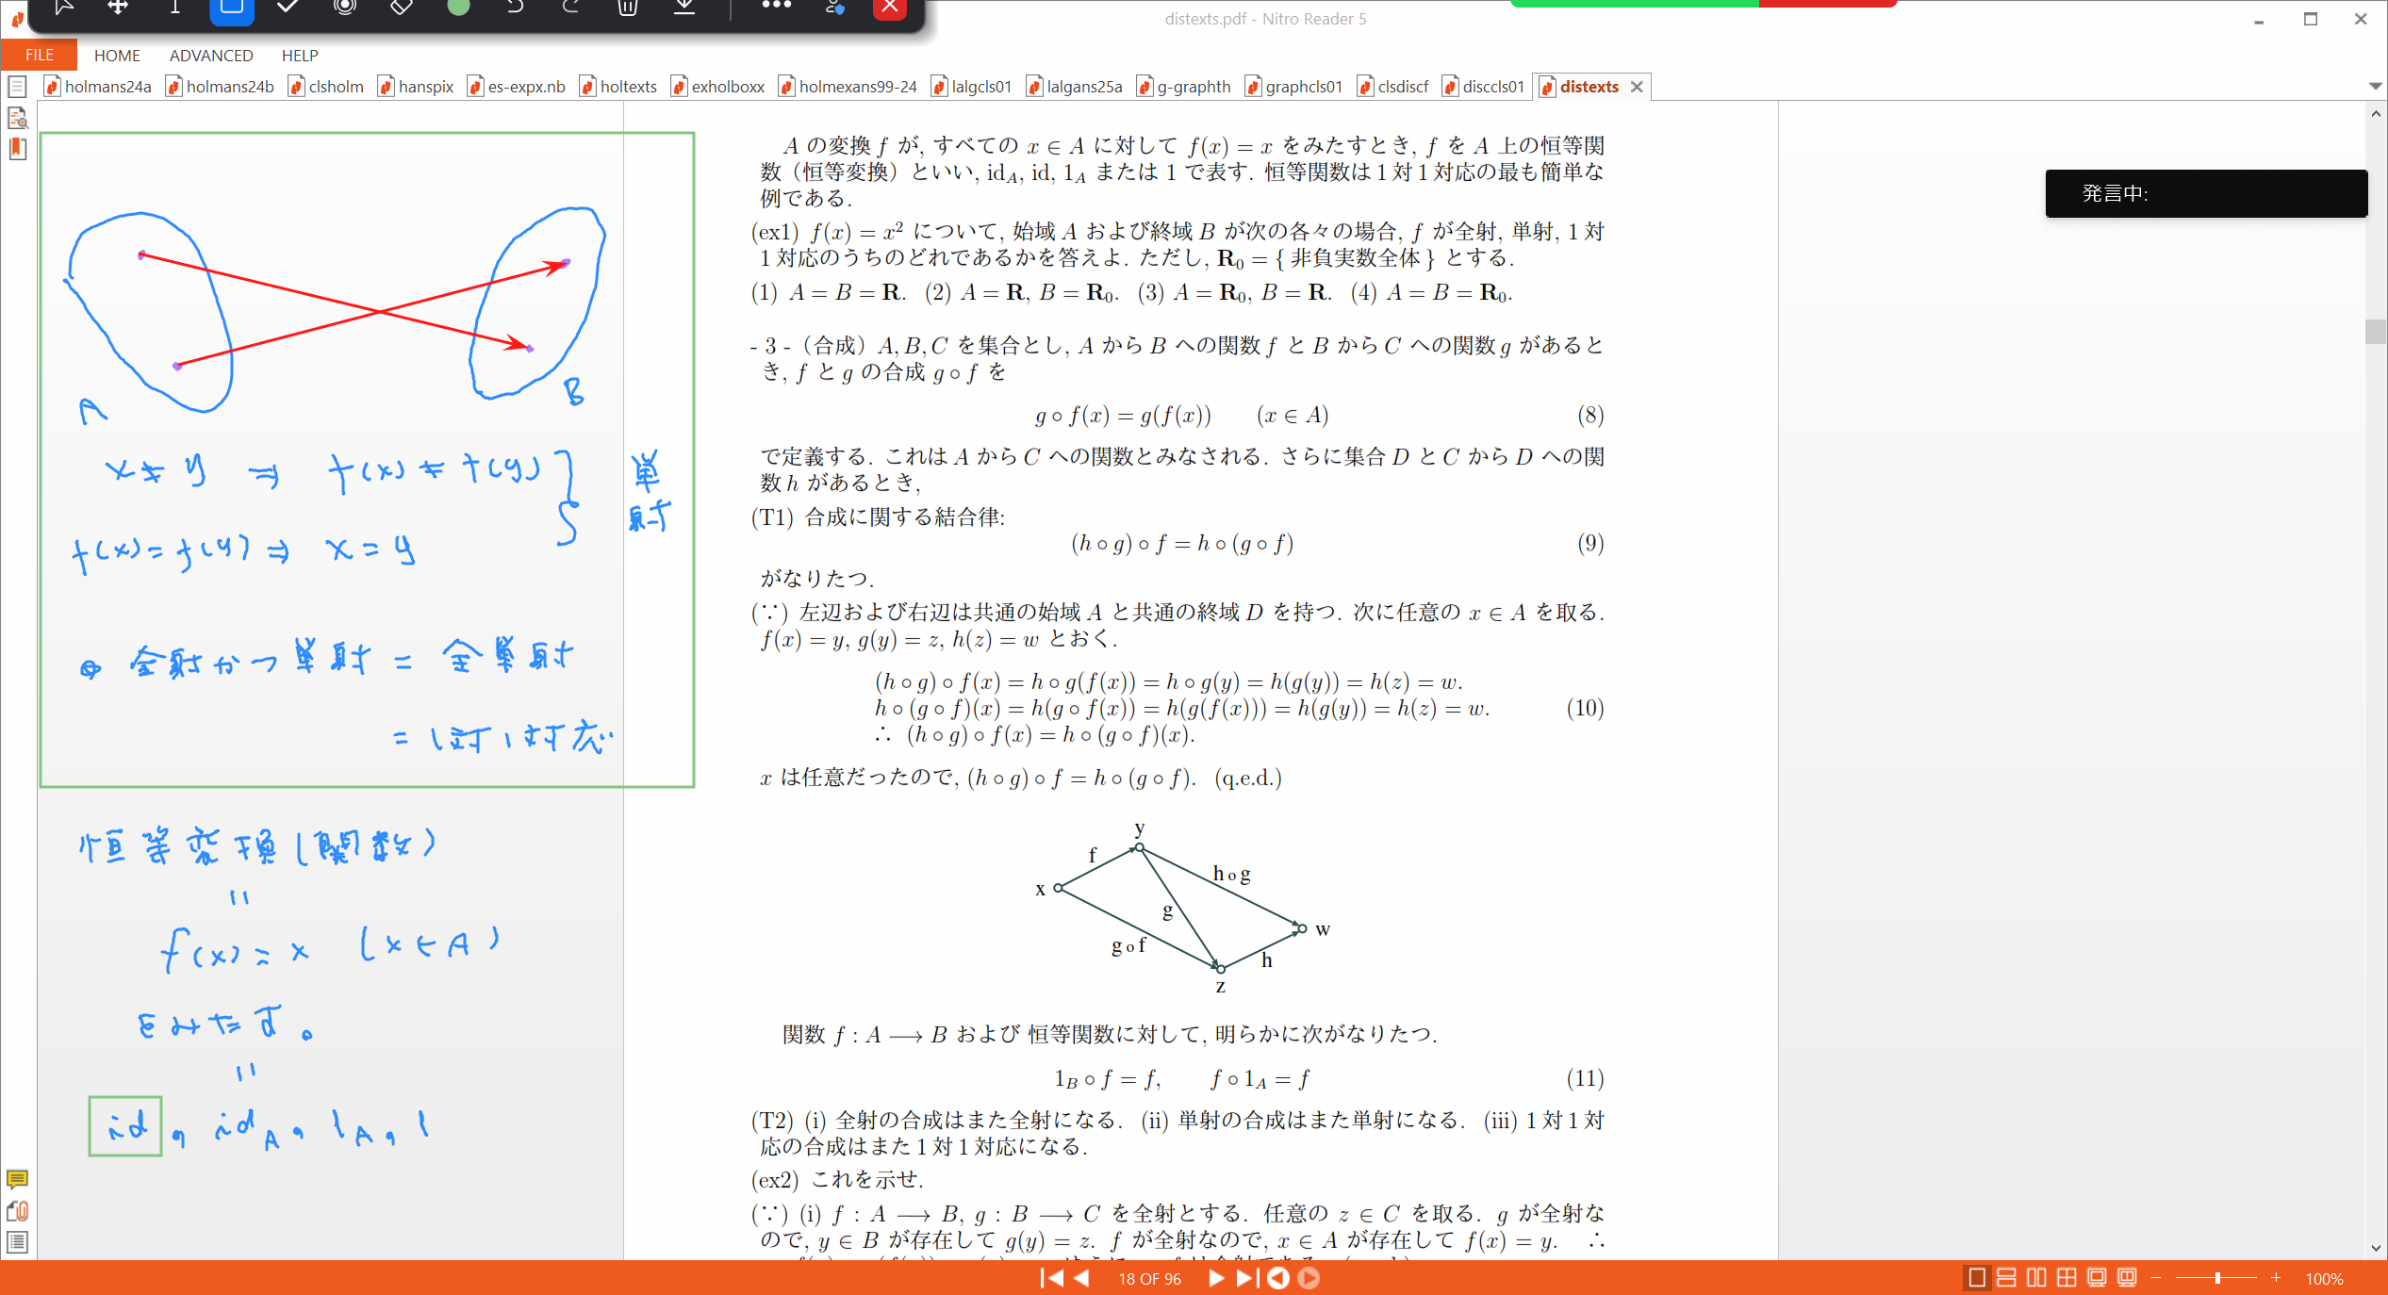Clear all annotations with trash icon
This screenshot has height=1295, width=2388.
pos(628,8)
